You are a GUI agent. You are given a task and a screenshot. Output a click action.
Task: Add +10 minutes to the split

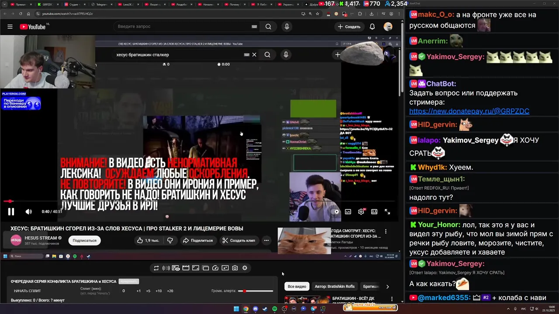click(x=159, y=291)
